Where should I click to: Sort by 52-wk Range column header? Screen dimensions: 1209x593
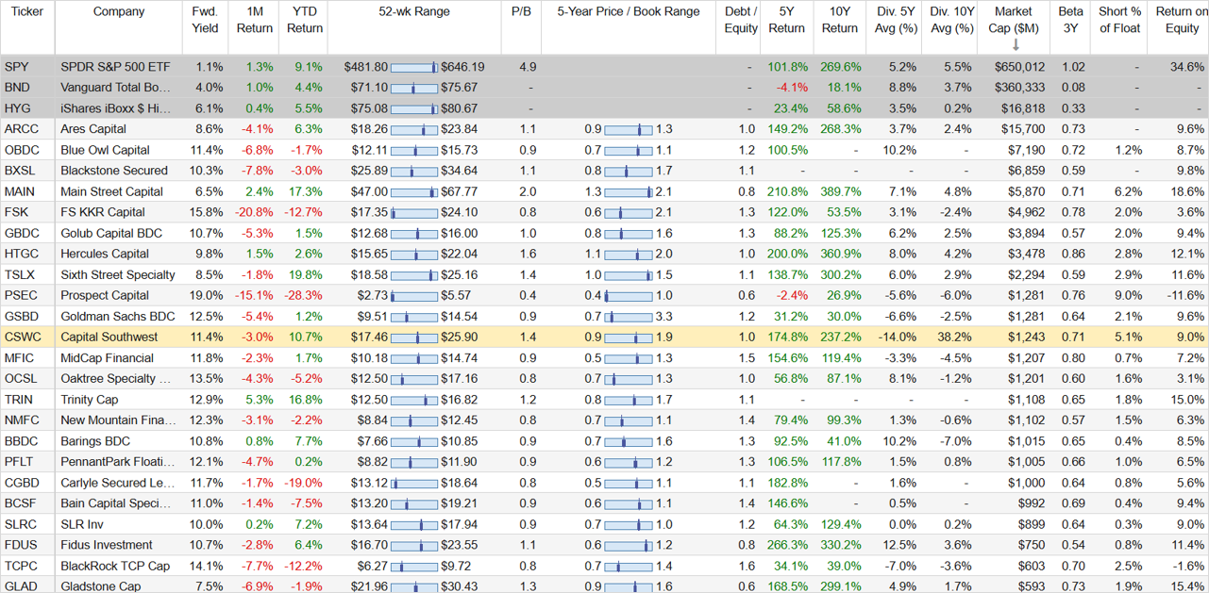click(x=414, y=11)
